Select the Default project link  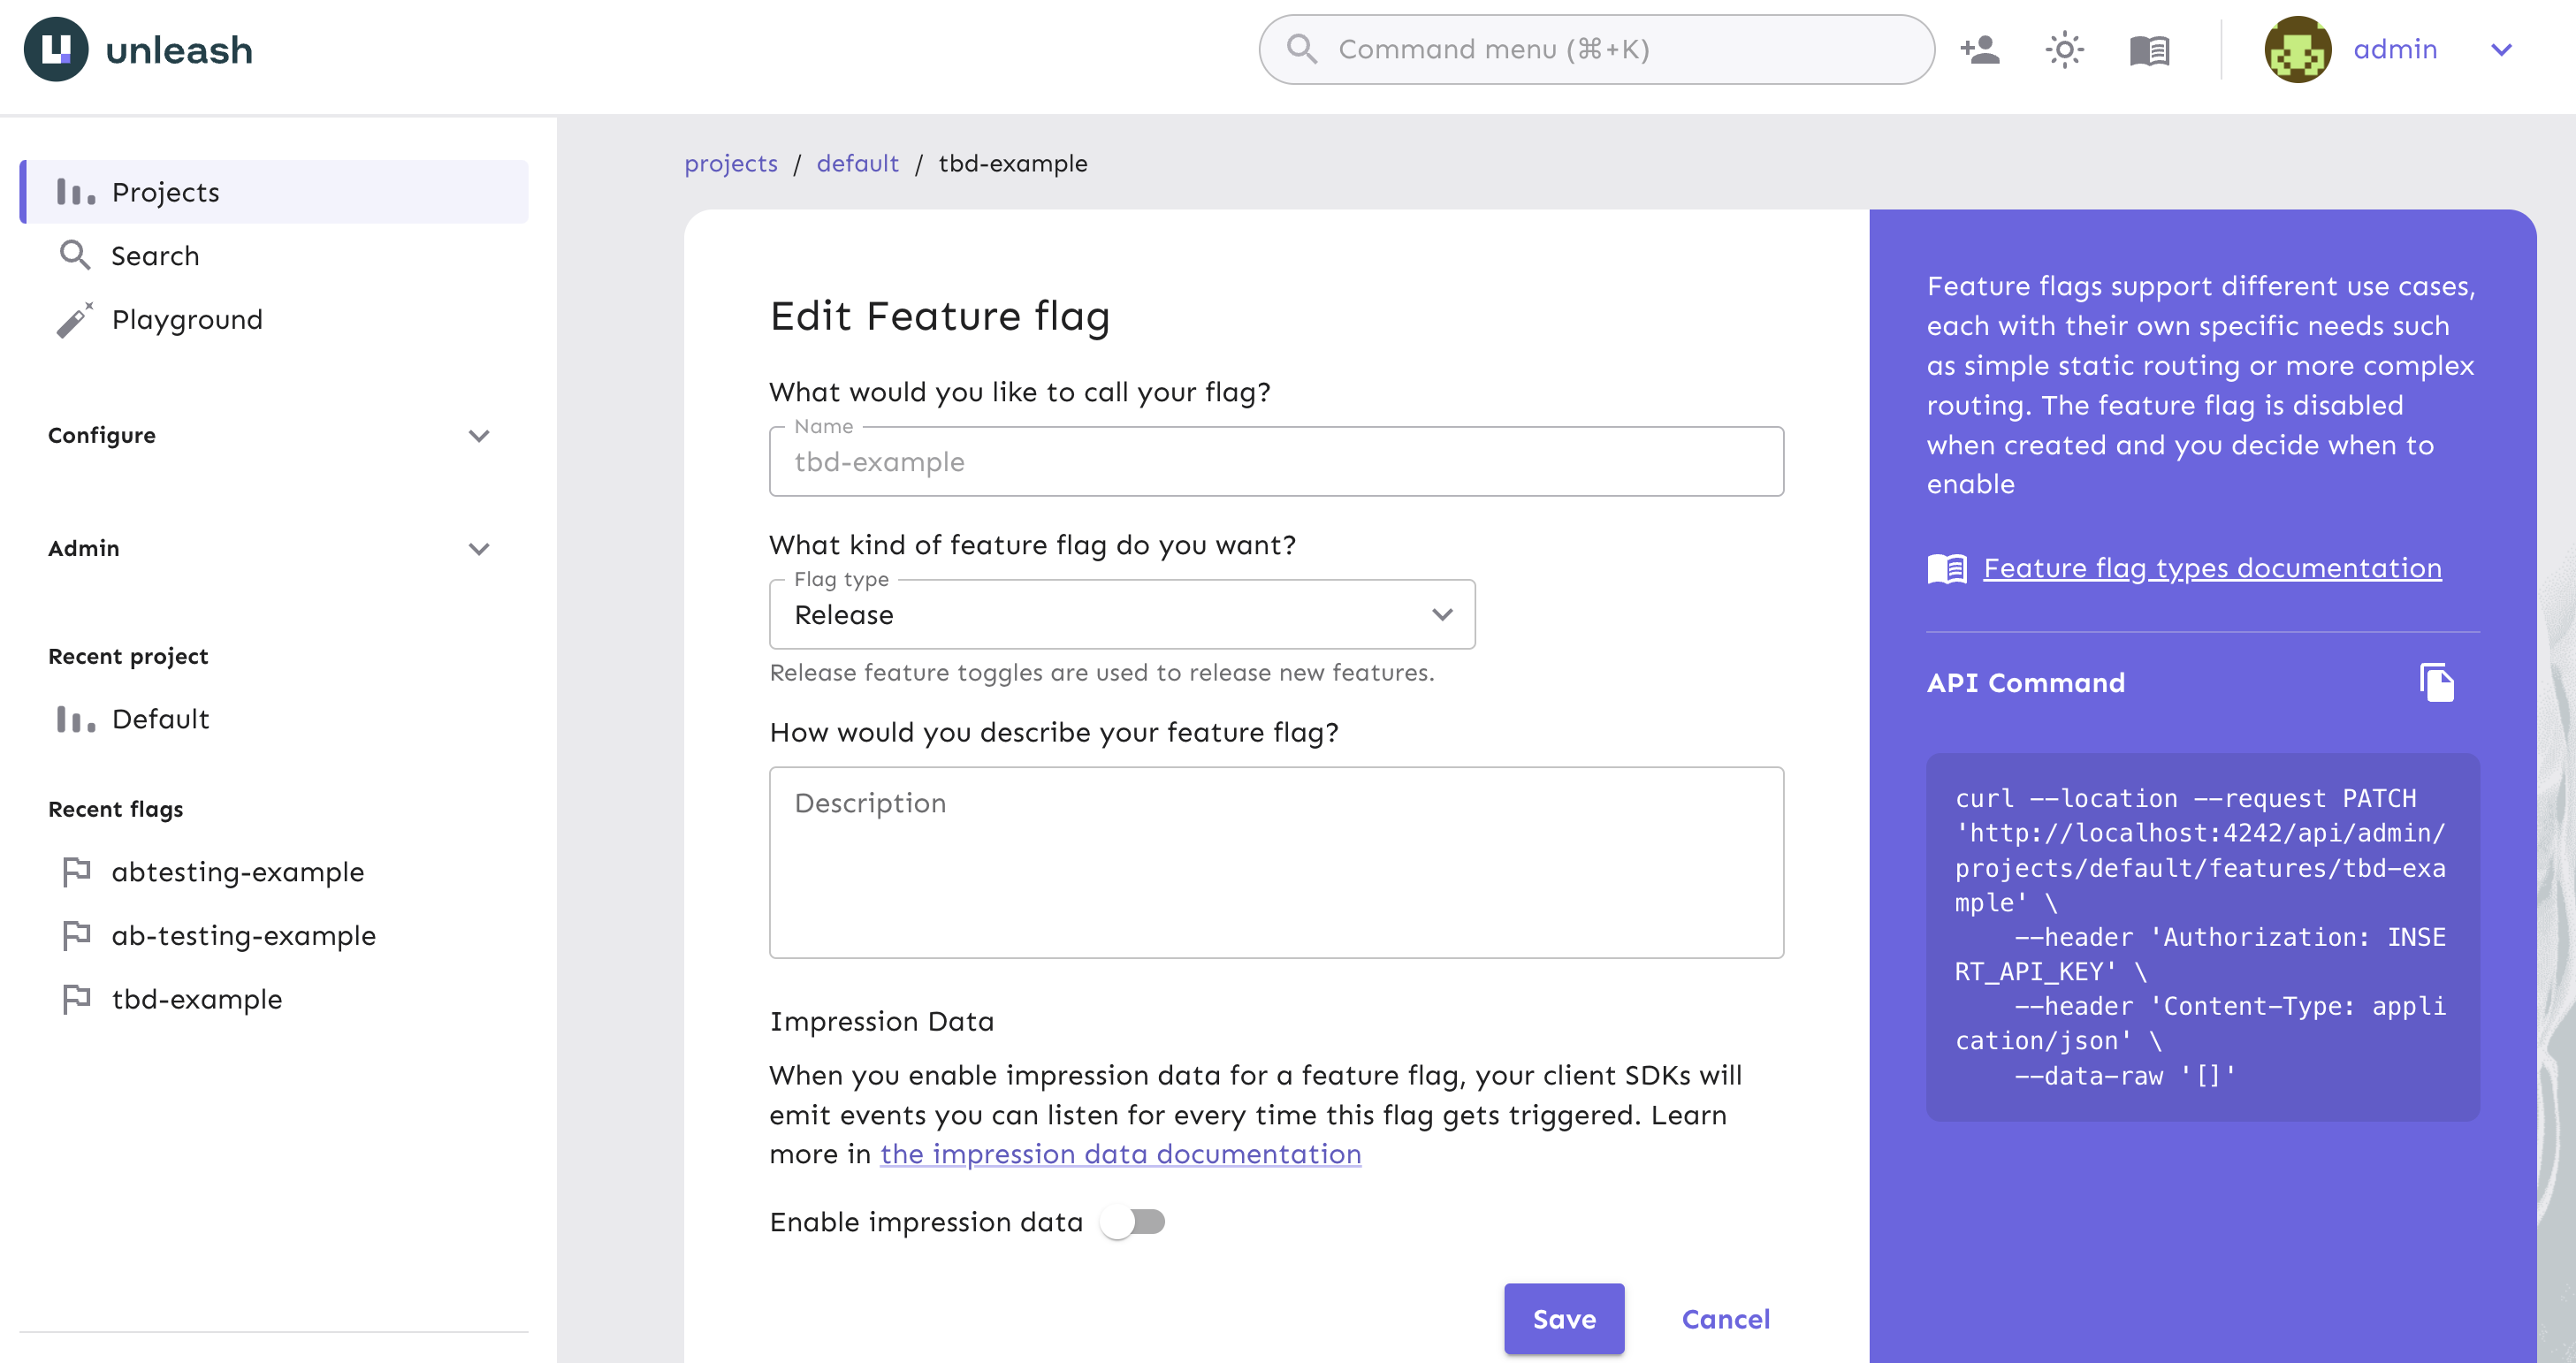coord(160,717)
